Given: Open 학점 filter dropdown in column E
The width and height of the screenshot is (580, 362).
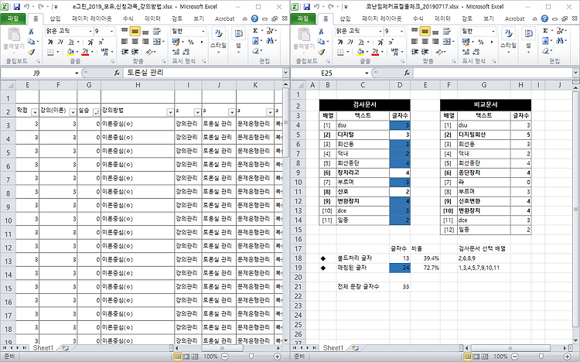Looking at the screenshot, I should tap(35, 112).
